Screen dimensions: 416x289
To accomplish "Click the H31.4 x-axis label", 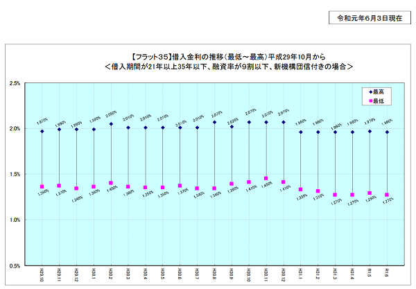I will (x=352, y=274).
